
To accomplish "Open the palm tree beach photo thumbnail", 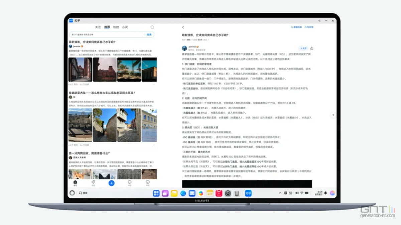I will [x=129, y=69].
